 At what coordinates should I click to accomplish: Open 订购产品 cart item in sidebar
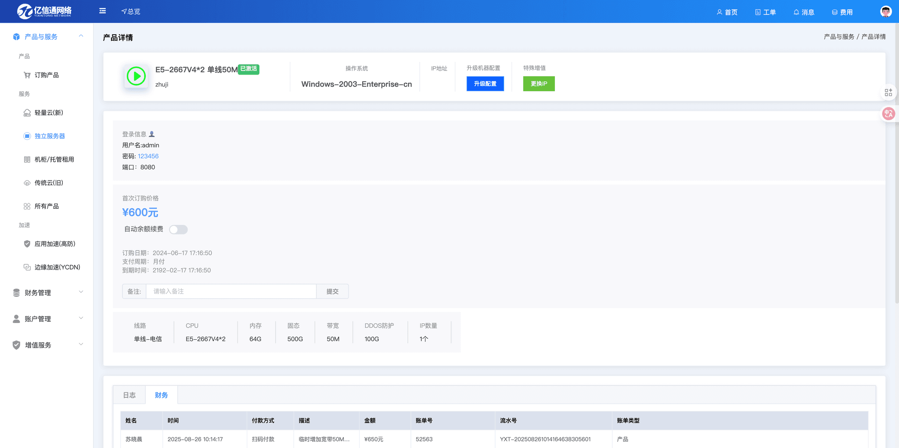coord(47,75)
